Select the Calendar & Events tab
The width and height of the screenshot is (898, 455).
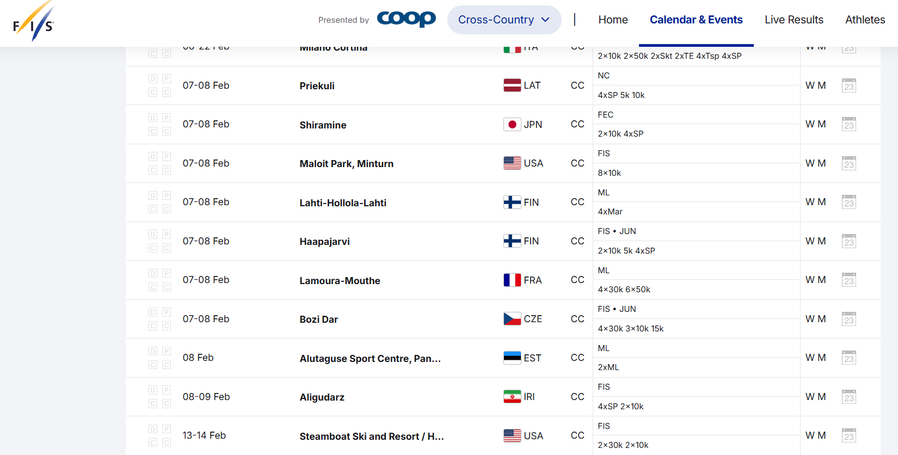tap(696, 20)
